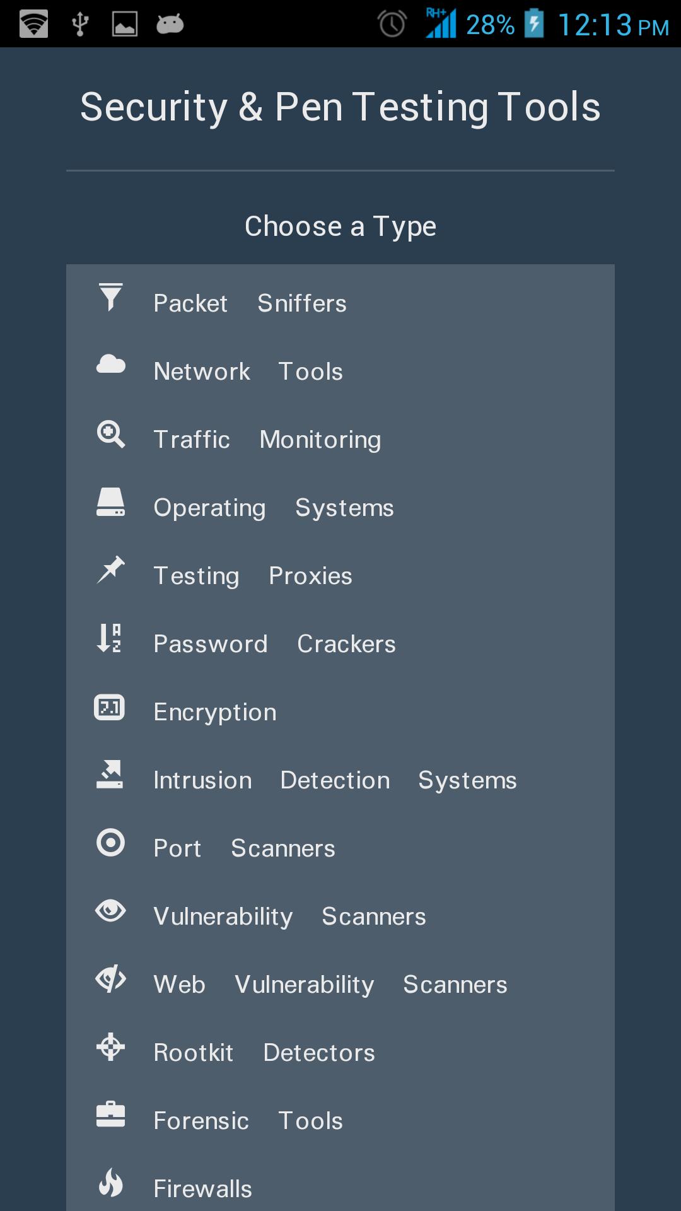Screen dimensions: 681x1211
Task: Open Intrusion Detection Systems list
Action: click(x=340, y=780)
